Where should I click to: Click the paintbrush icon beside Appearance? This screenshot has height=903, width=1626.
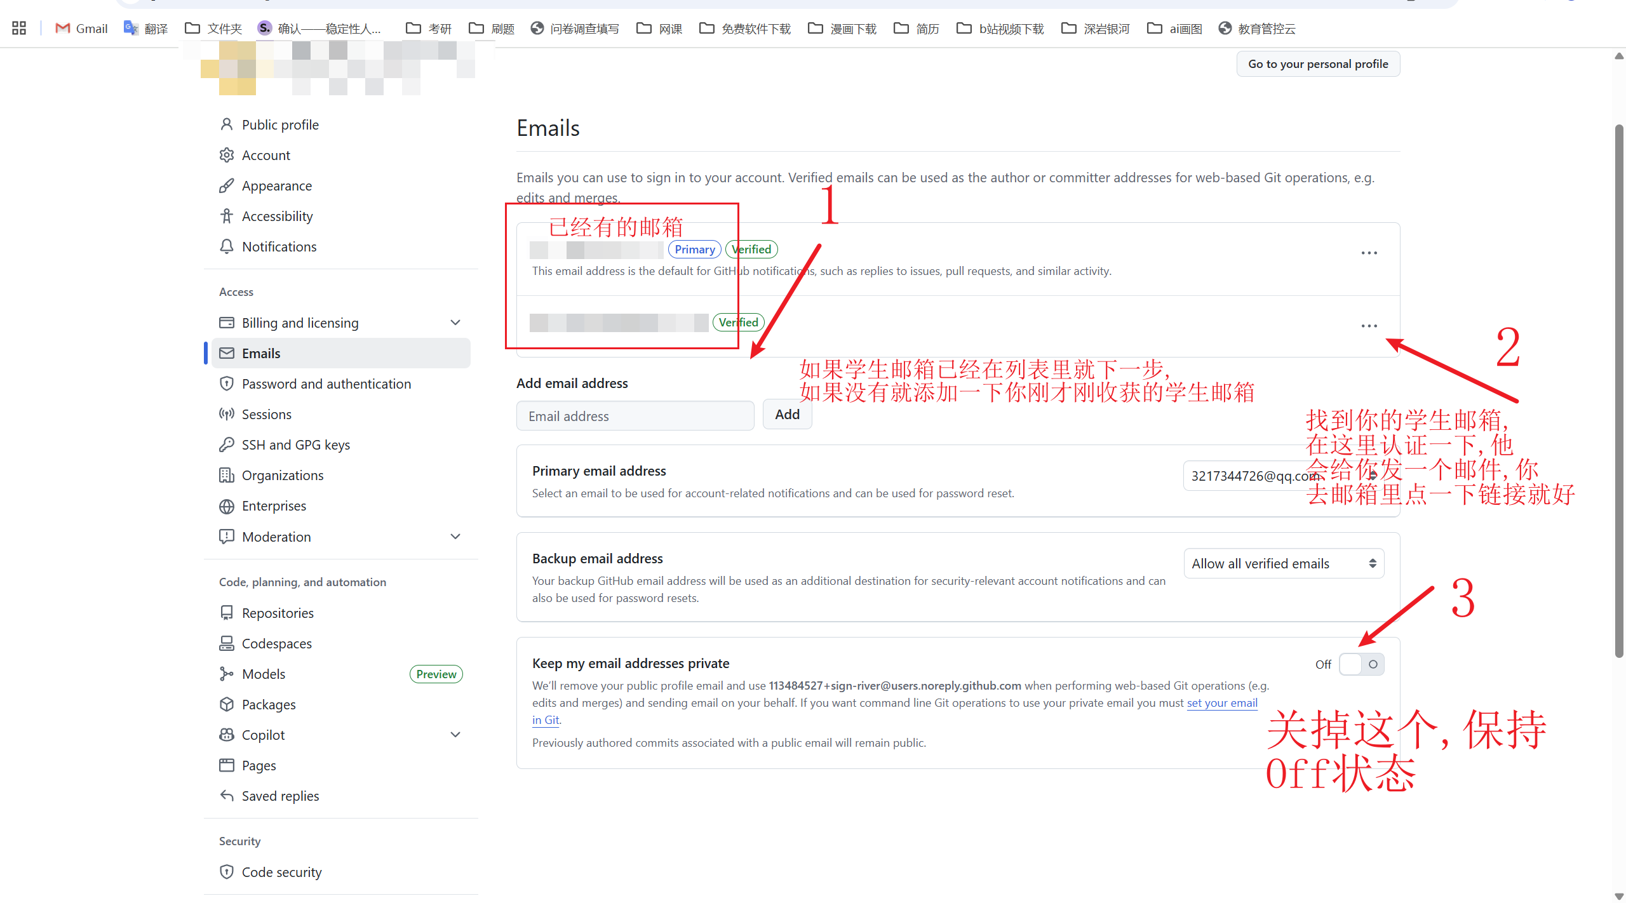click(226, 185)
